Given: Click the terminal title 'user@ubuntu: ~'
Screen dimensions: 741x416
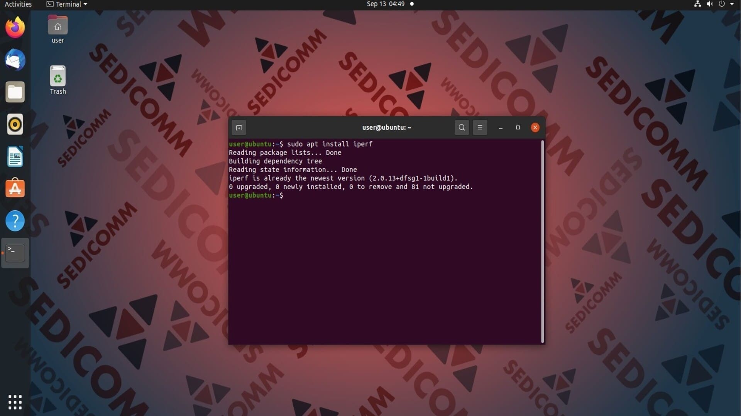Looking at the screenshot, I should pos(387,127).
